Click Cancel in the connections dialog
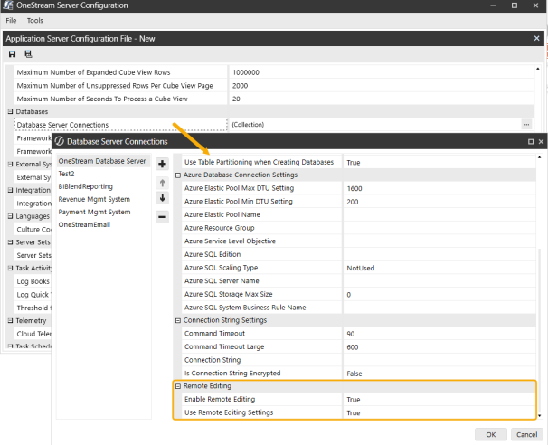548x445 pixels. (526, 434)
